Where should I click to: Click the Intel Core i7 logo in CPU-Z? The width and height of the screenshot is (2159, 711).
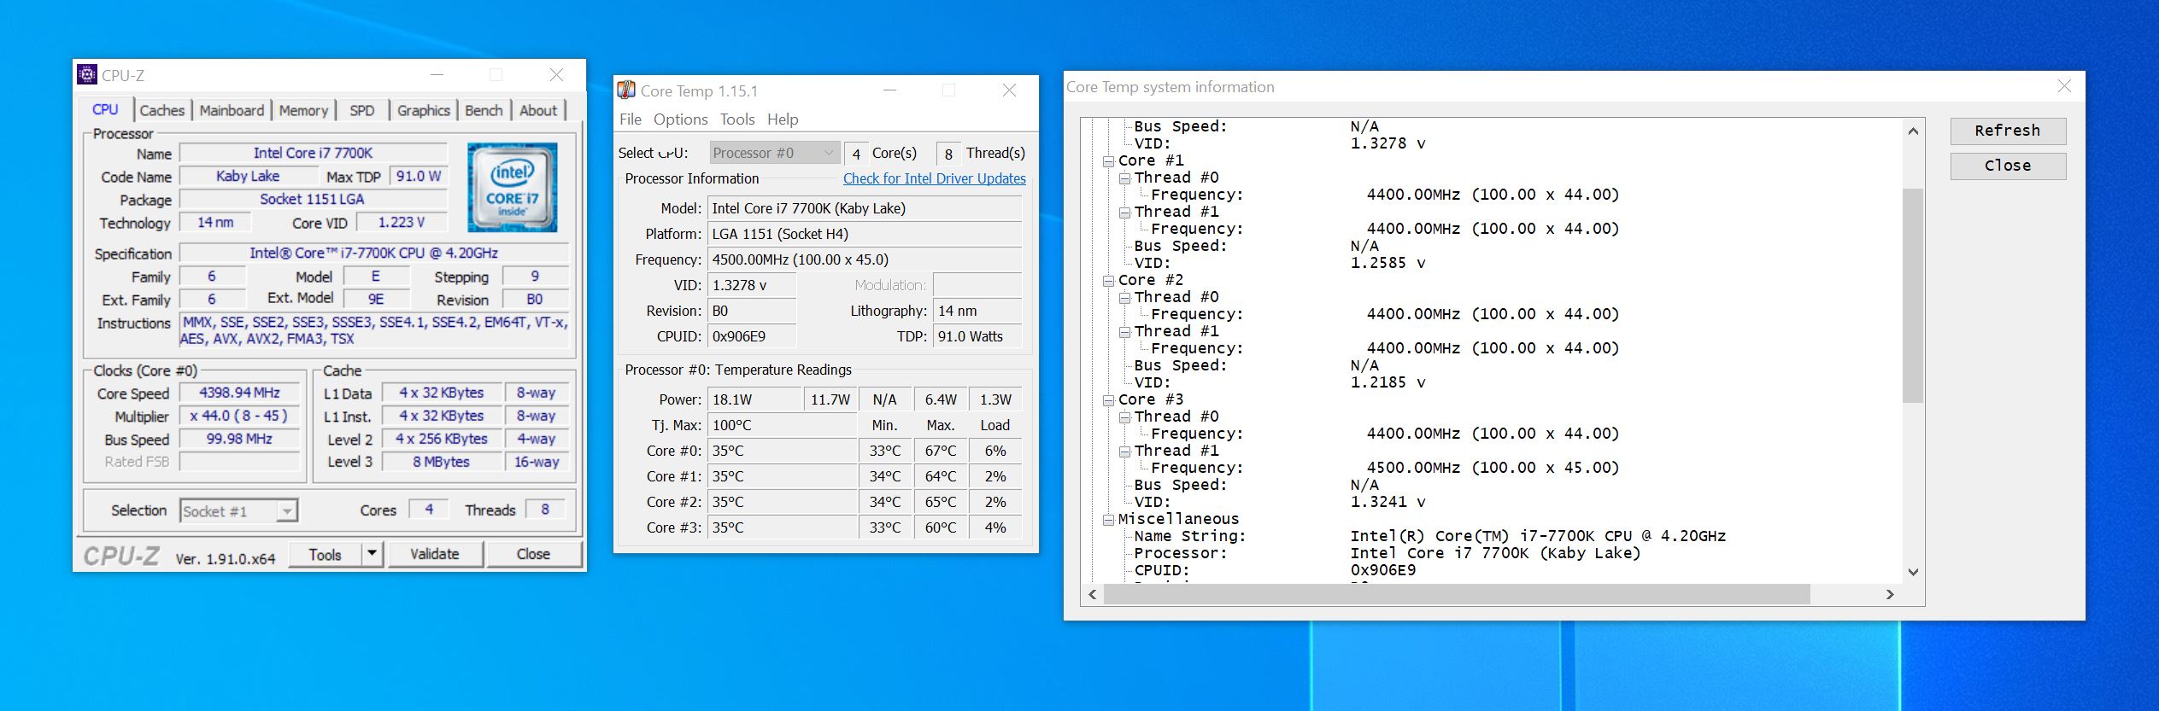click(512, 187)
